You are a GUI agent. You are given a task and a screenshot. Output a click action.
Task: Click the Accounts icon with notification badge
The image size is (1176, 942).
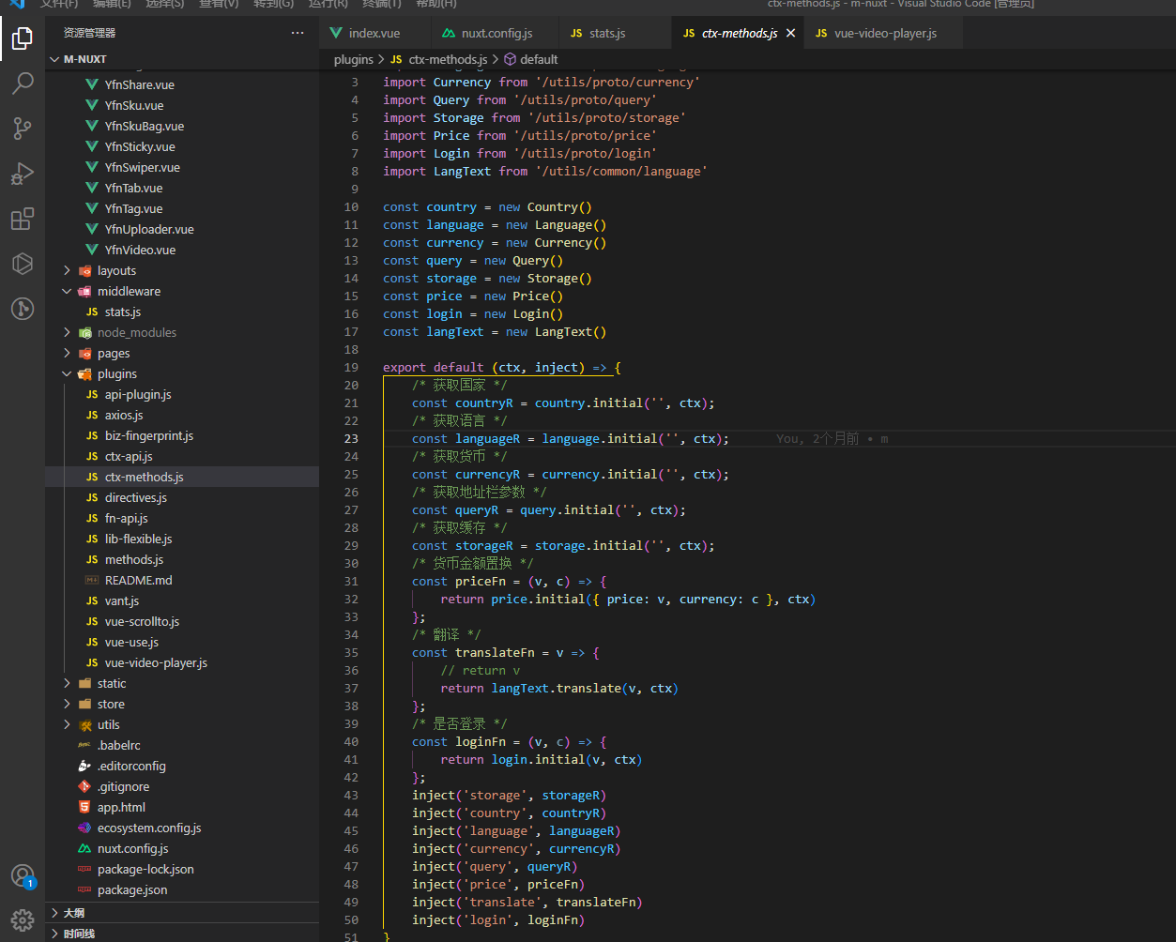(23, 875)
